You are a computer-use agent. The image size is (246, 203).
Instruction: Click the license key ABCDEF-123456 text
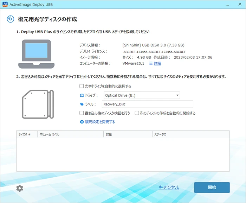[155, 52]
